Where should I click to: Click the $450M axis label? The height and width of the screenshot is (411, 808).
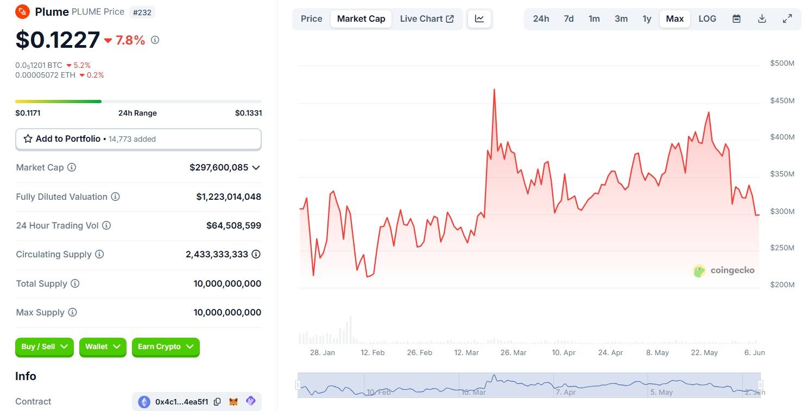click(x=782, y=100)
